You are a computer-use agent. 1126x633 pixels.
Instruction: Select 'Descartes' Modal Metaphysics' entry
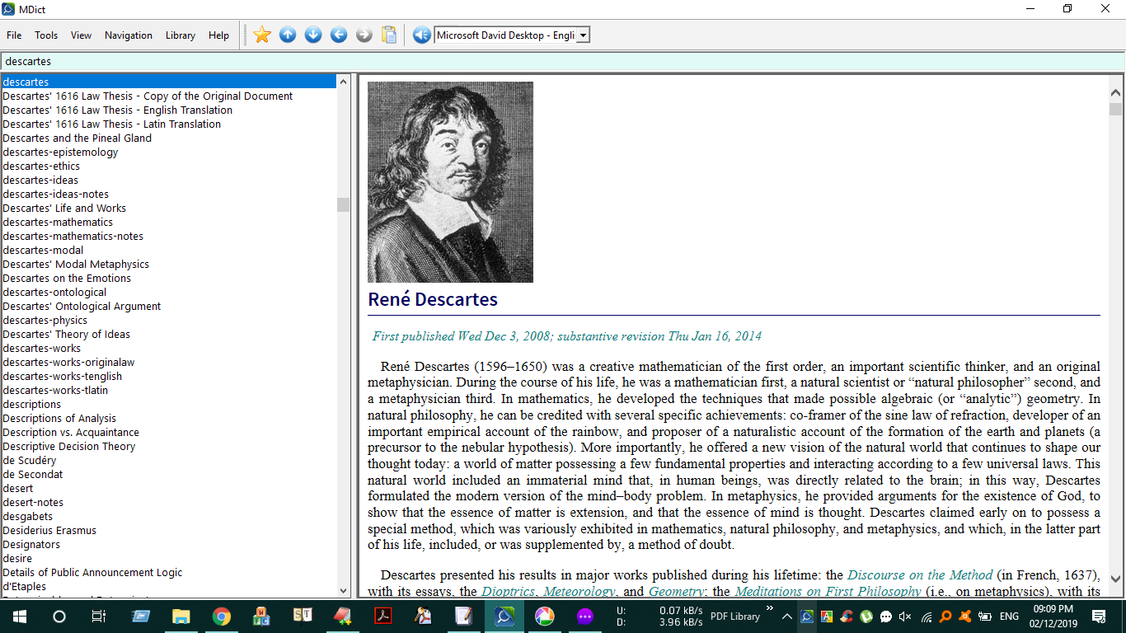click(76, 264)
